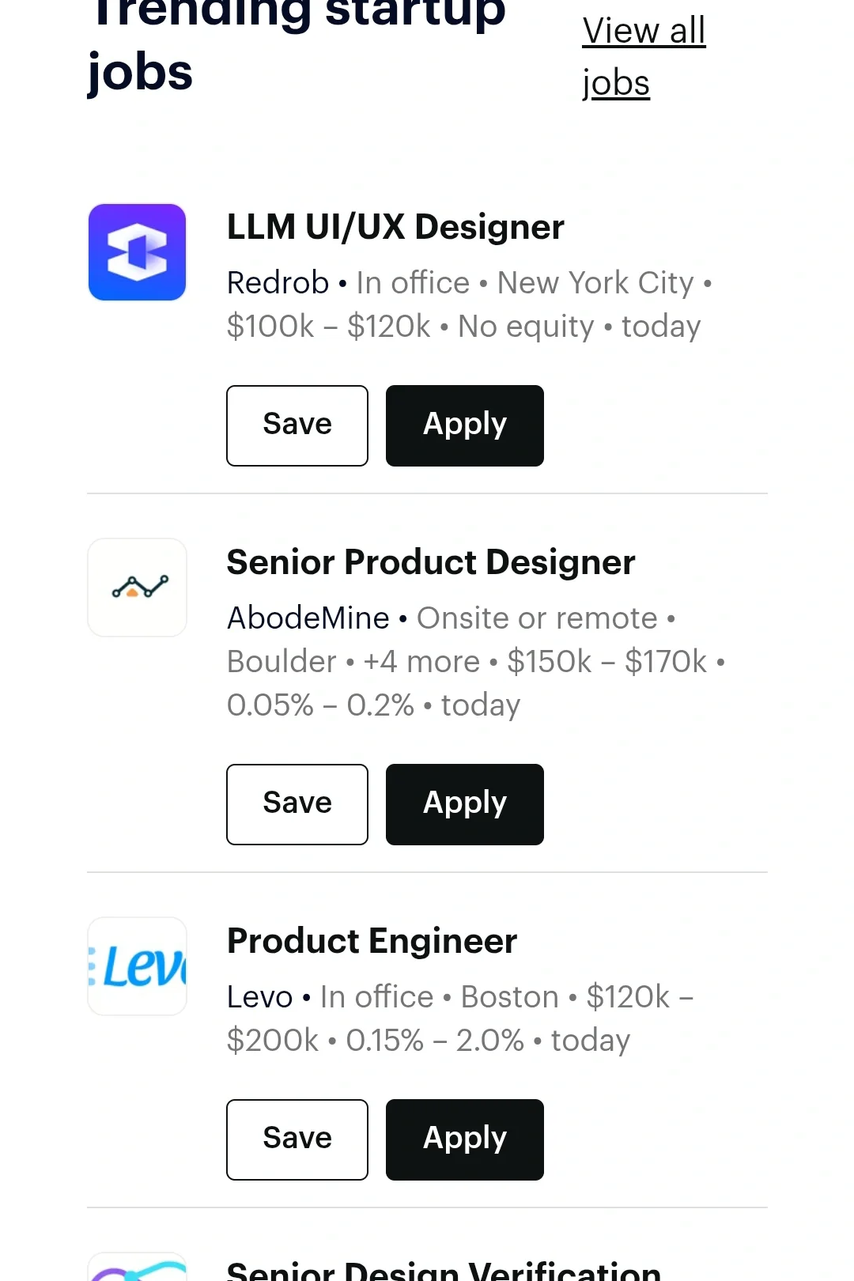Viewport: 854px width, 1281px height.
Task: Click the Redrob company logo icon
Action: click(x=137, y=252)
